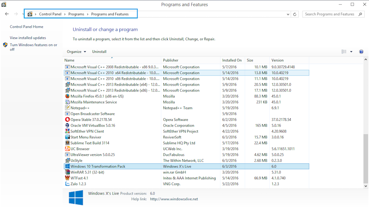The height and width of the screenshot is (208, 369).
Task: Expand the chevron before Control Panel breadcrumb
Action: (x=35, y=14)
